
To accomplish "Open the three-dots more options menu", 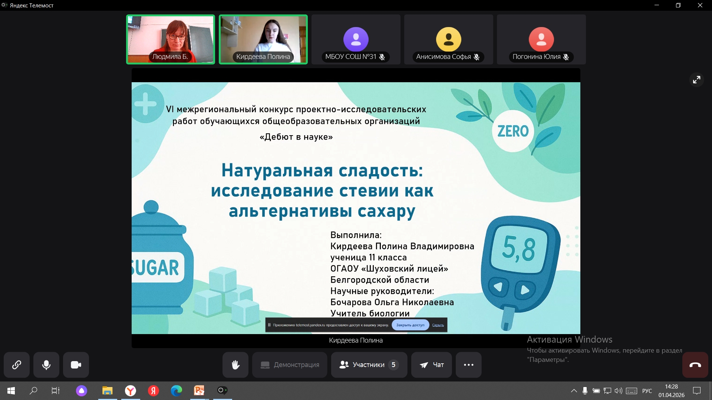I will click(469, 365).
